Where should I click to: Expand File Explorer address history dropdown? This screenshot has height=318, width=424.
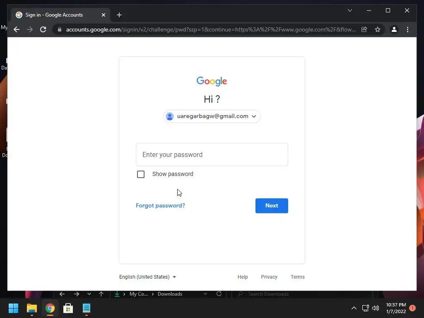205,294
